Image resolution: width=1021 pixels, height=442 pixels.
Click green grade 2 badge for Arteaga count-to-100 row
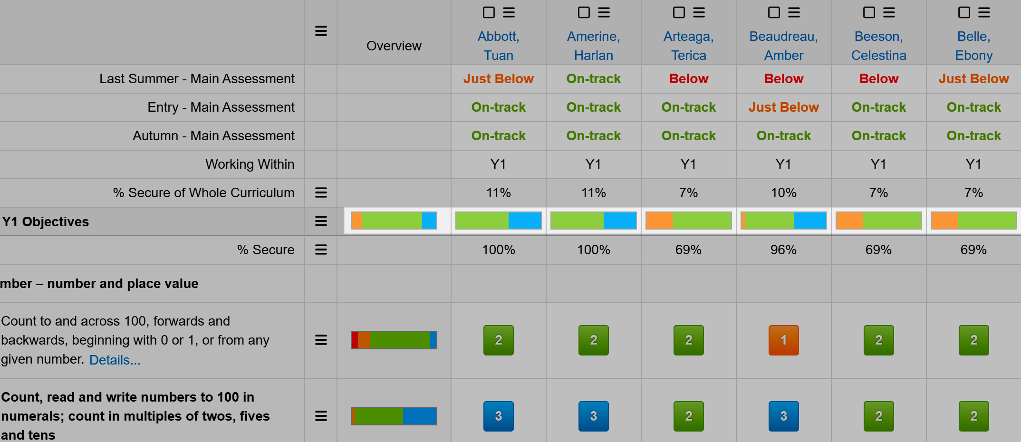pos(688,340)
